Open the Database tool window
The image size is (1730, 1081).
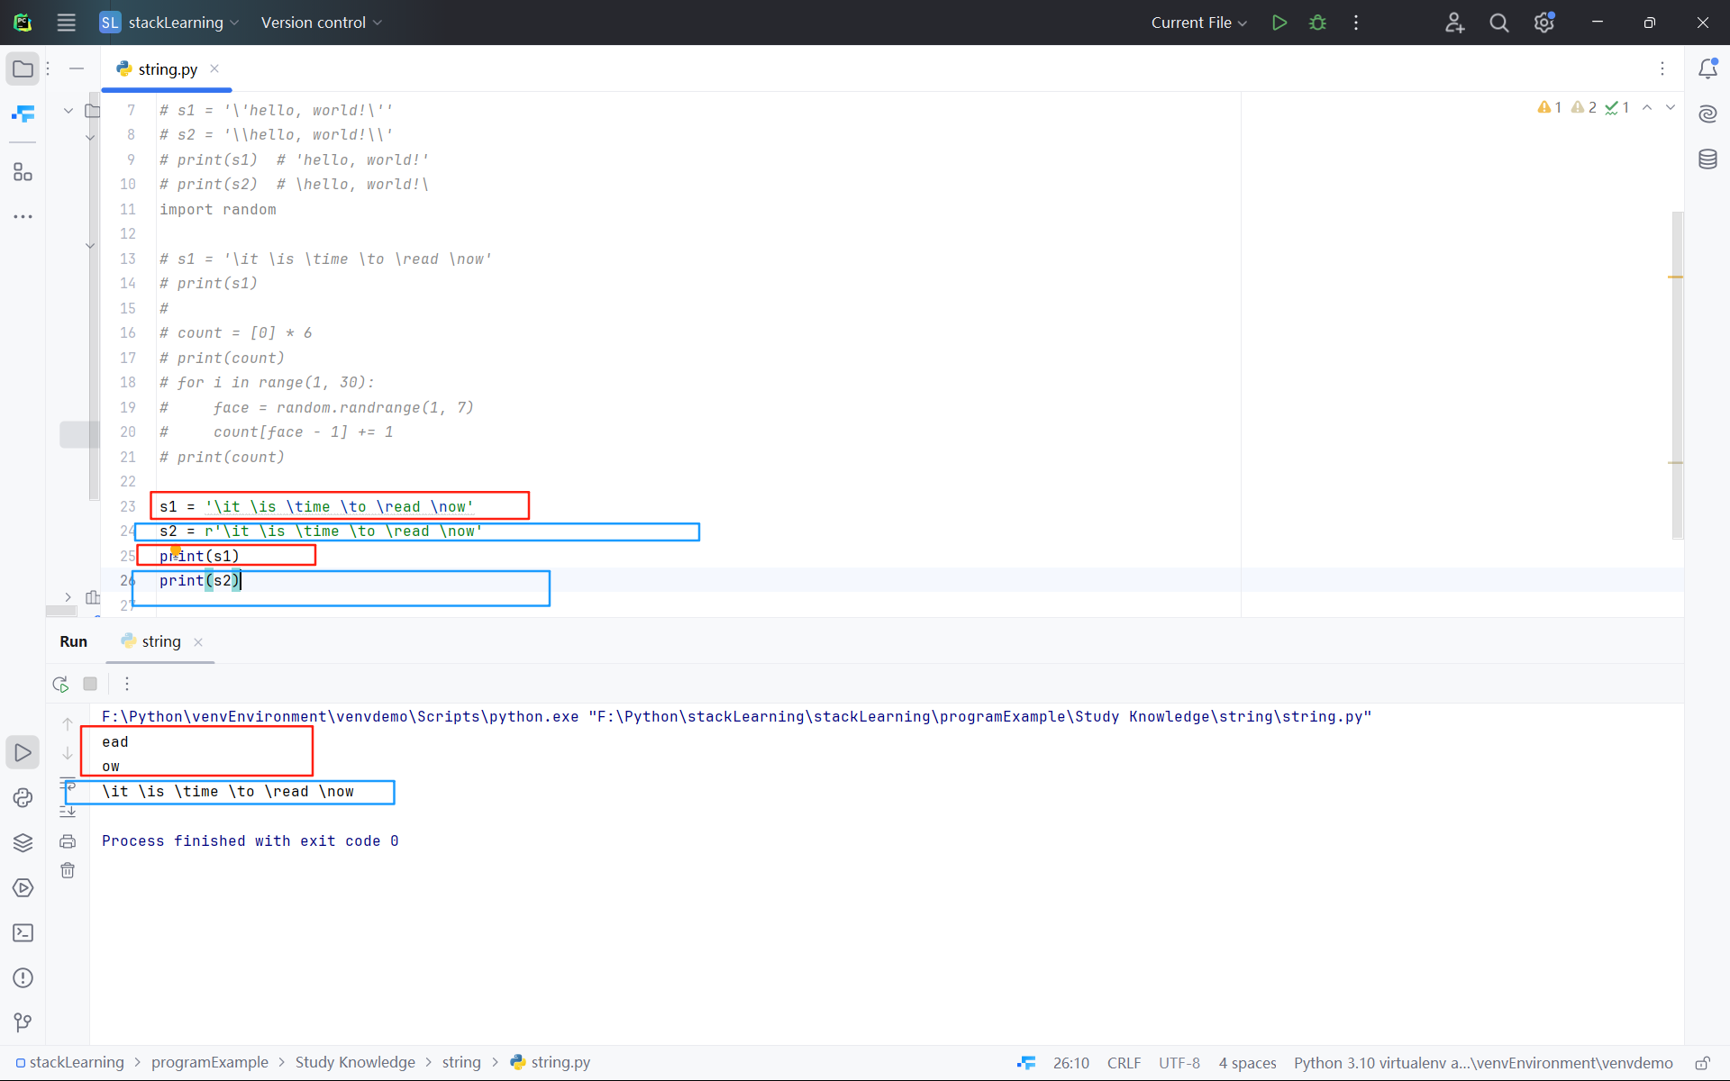pos(1707,159)
